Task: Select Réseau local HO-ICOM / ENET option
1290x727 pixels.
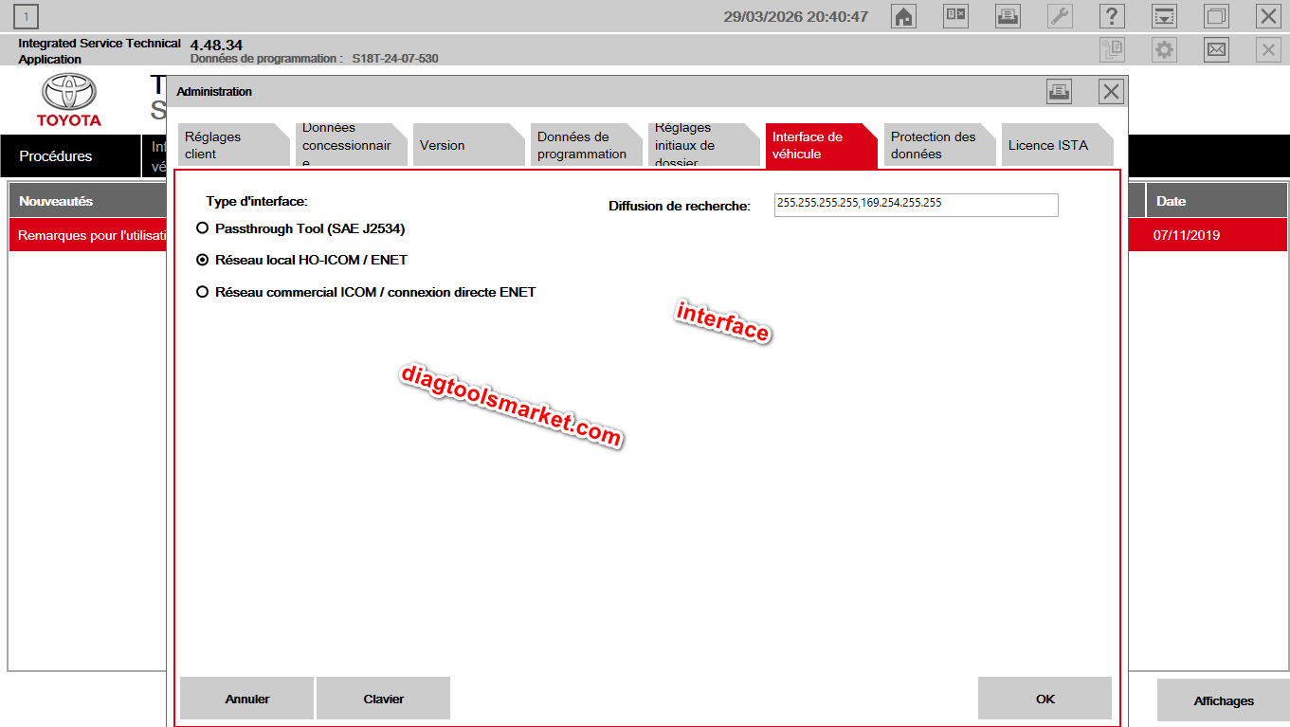Action: [202, 260]
